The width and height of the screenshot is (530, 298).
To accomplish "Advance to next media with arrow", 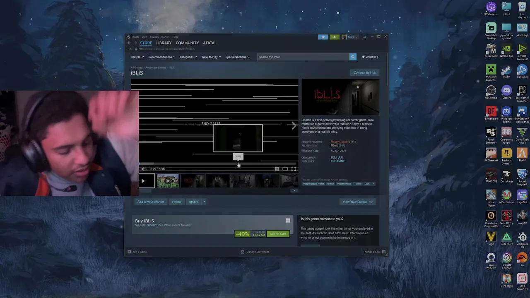I will (x=294, y=126).
